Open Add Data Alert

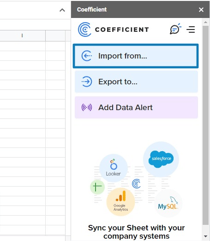136,107
